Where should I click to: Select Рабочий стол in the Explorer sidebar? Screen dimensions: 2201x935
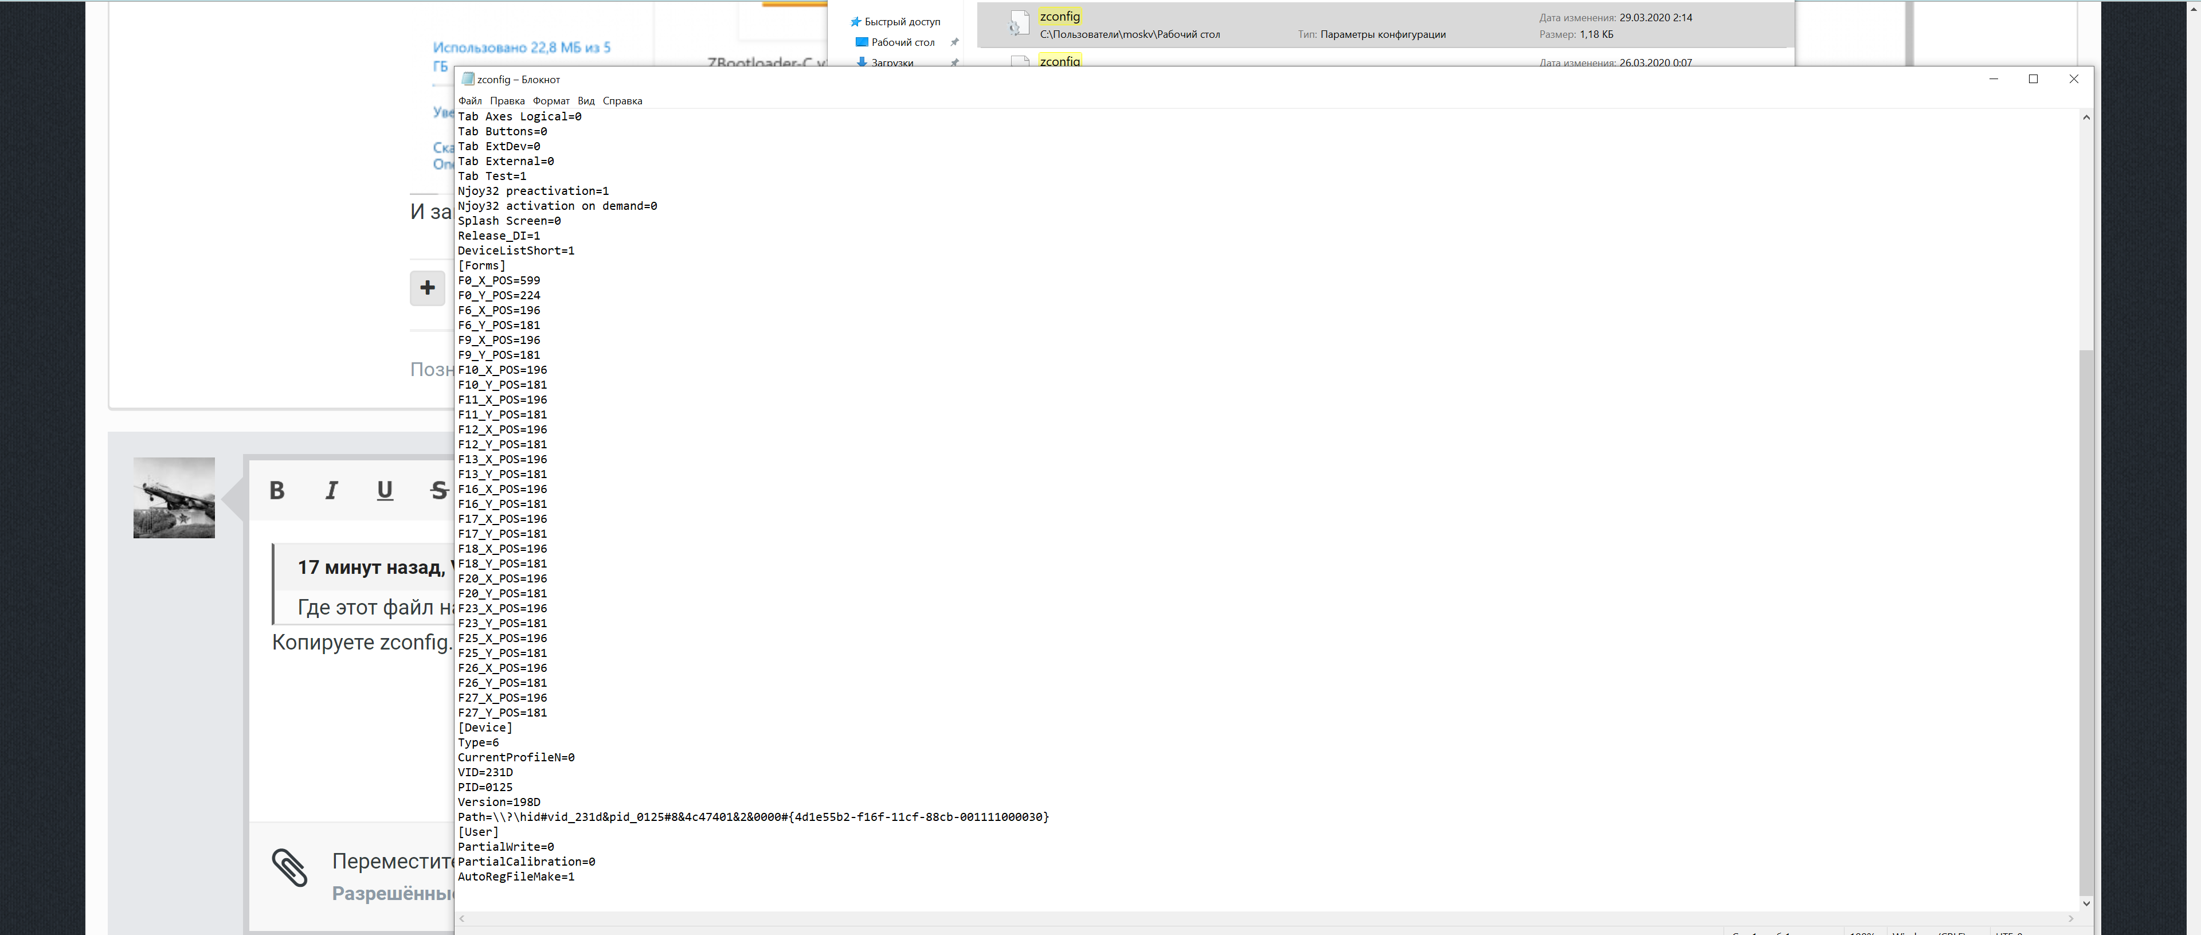(x=902, y=43)
